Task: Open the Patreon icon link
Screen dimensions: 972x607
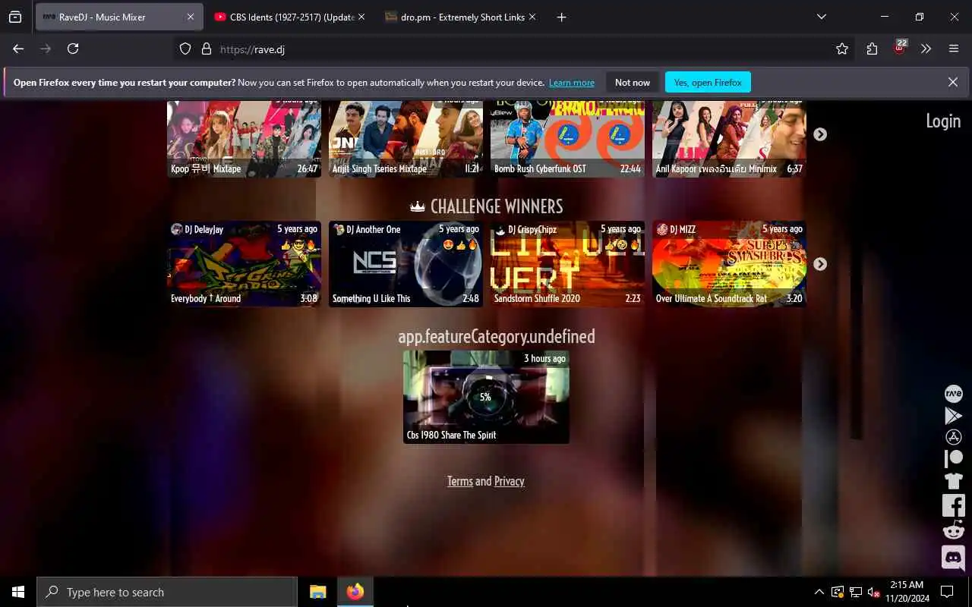Action: [x=953, y=458]
